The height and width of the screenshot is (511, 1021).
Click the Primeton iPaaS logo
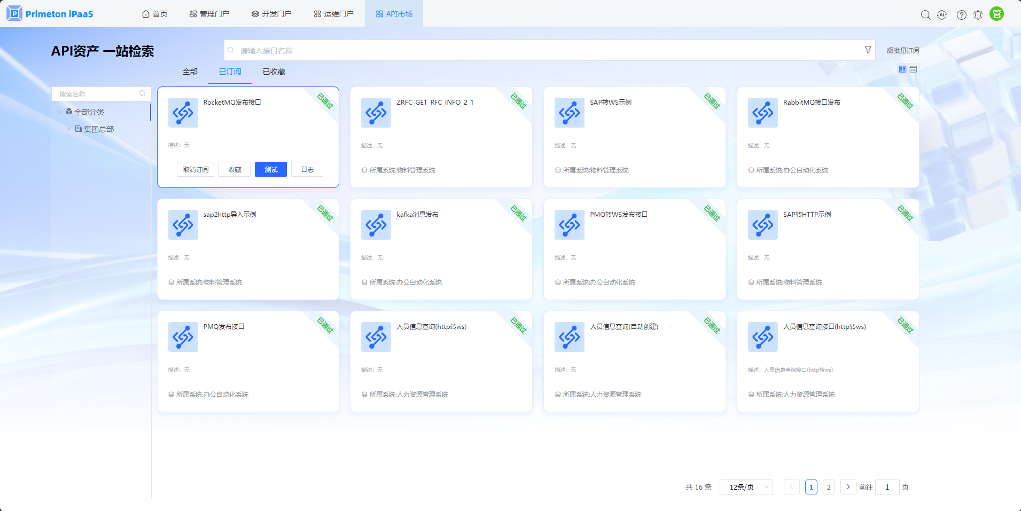click(50, 13)
